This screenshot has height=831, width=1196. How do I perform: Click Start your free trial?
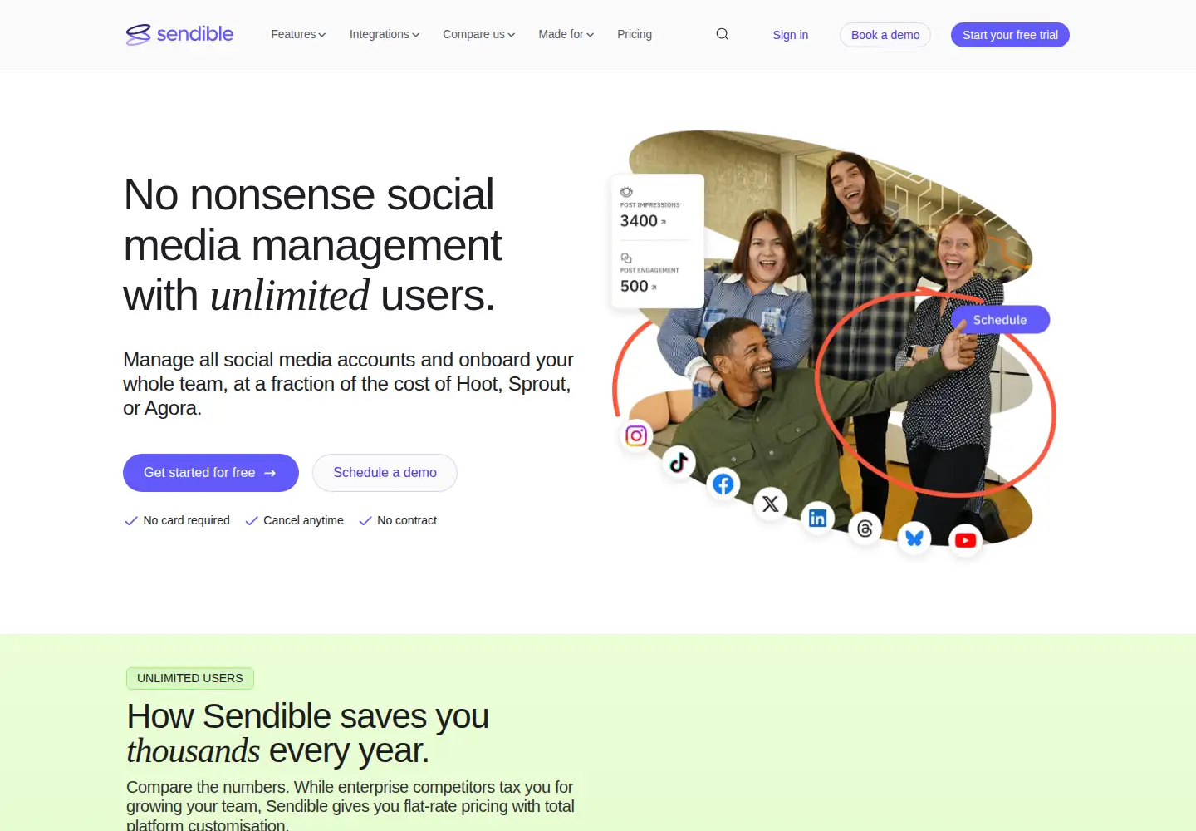tap(1010, 35)
